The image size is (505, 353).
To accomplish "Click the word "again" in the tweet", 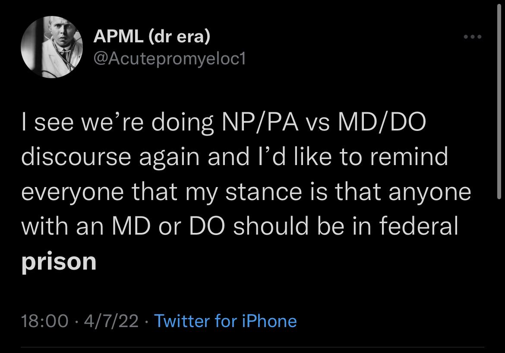I will click(169, 157).
